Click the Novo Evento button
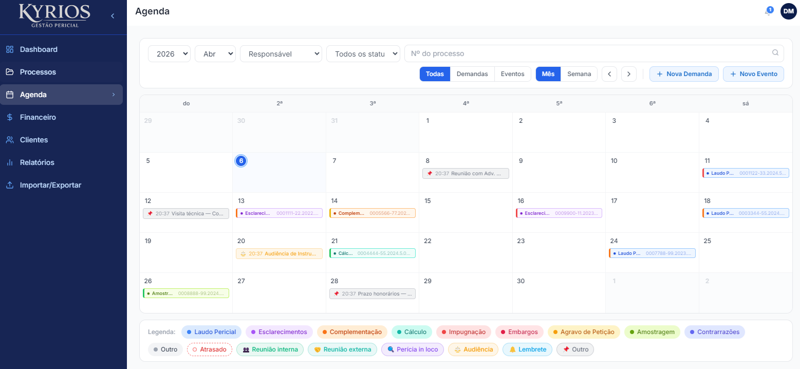 [753, 74]
